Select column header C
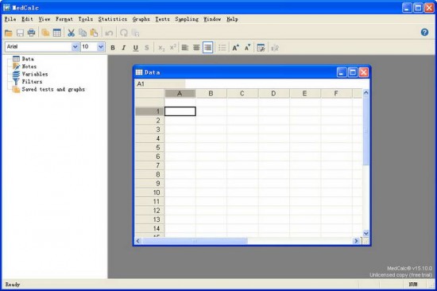437x291 pixels. 242,94
